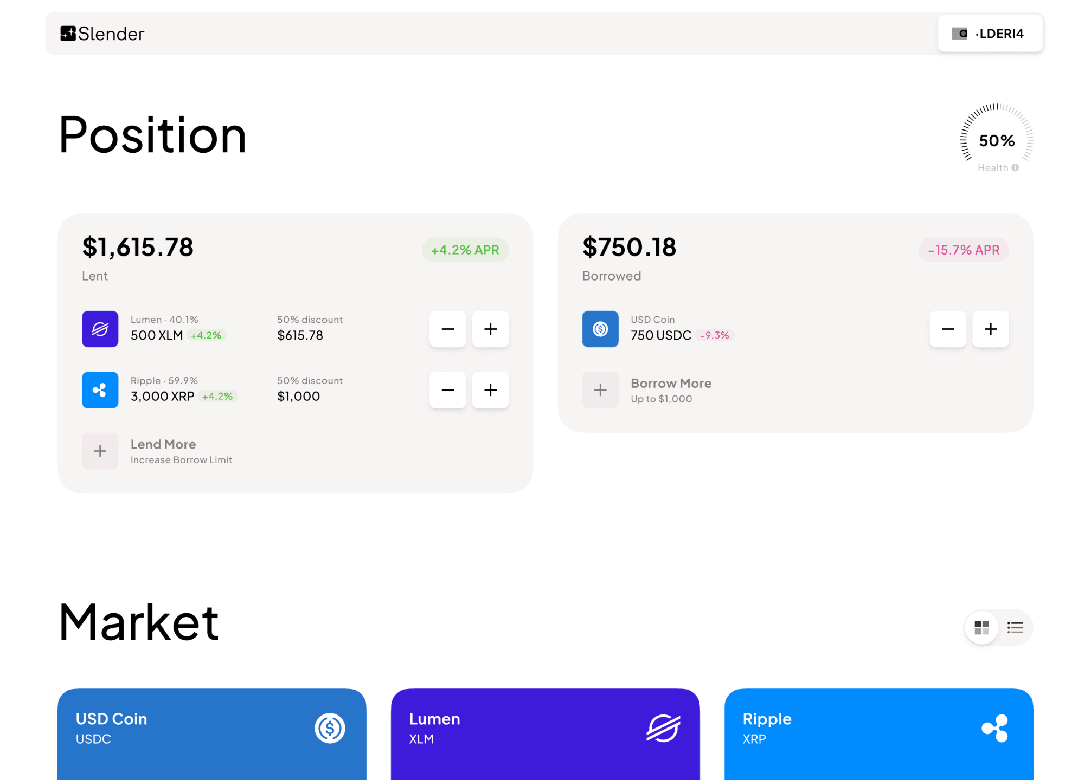Open the Health info tooltip icon
Screen dimensions: 1091x780
[x=1015, y=167]
